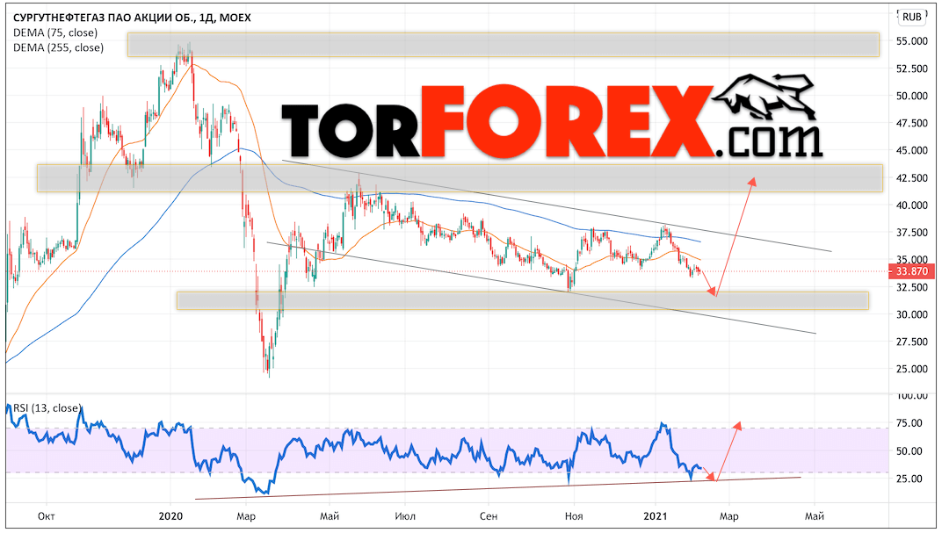Open the RSI (13, close) indicator label
This screenshot has width=942, height=533.
[x=47, y=408]
